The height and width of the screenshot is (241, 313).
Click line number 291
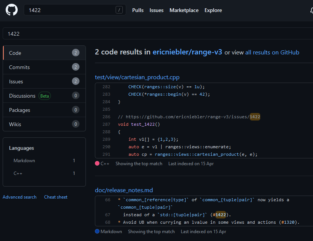[x=106, y=154]
